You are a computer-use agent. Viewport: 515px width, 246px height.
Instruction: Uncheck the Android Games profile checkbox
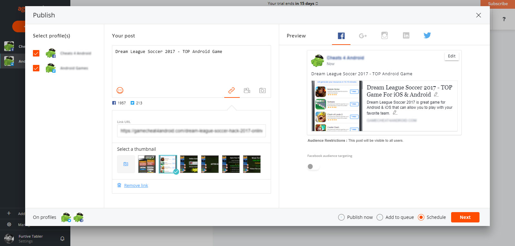[36, 68]
